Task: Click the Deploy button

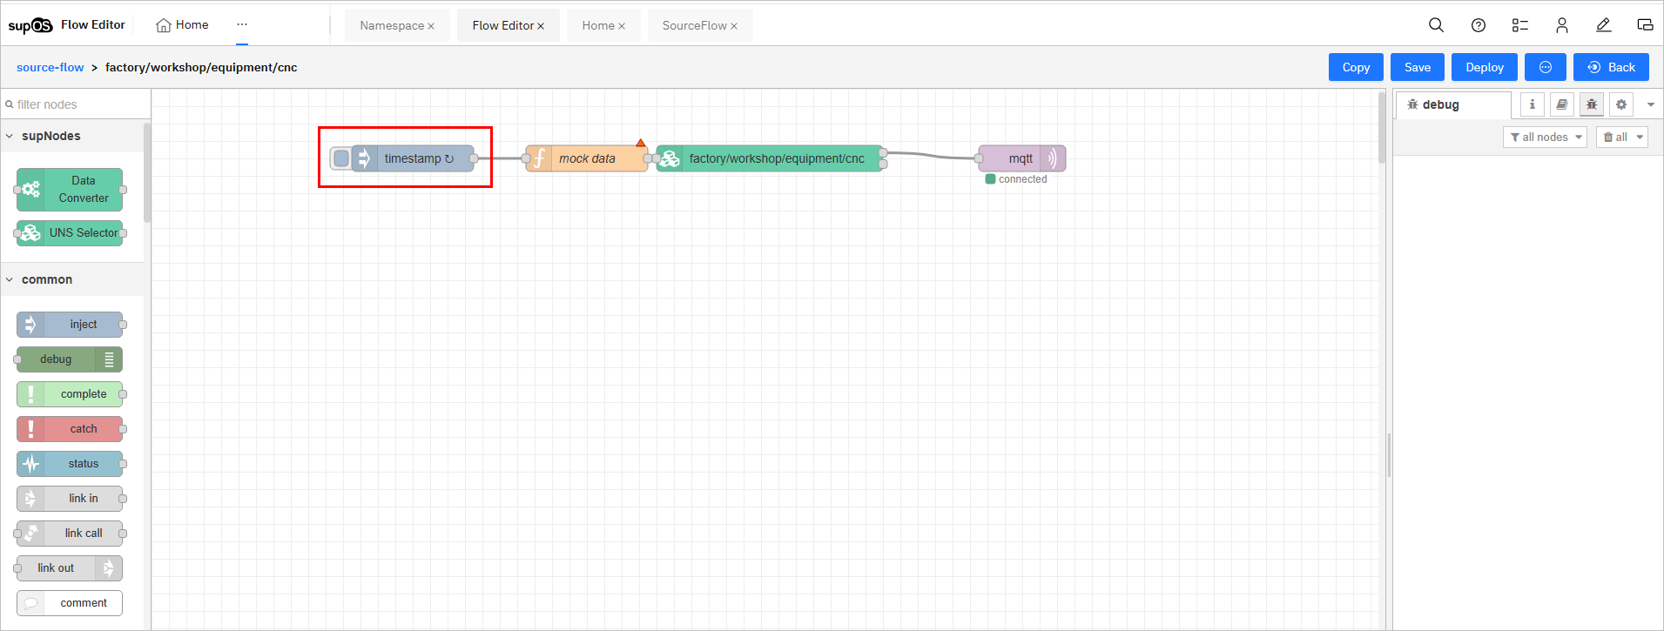Action: pos(1485,67)
